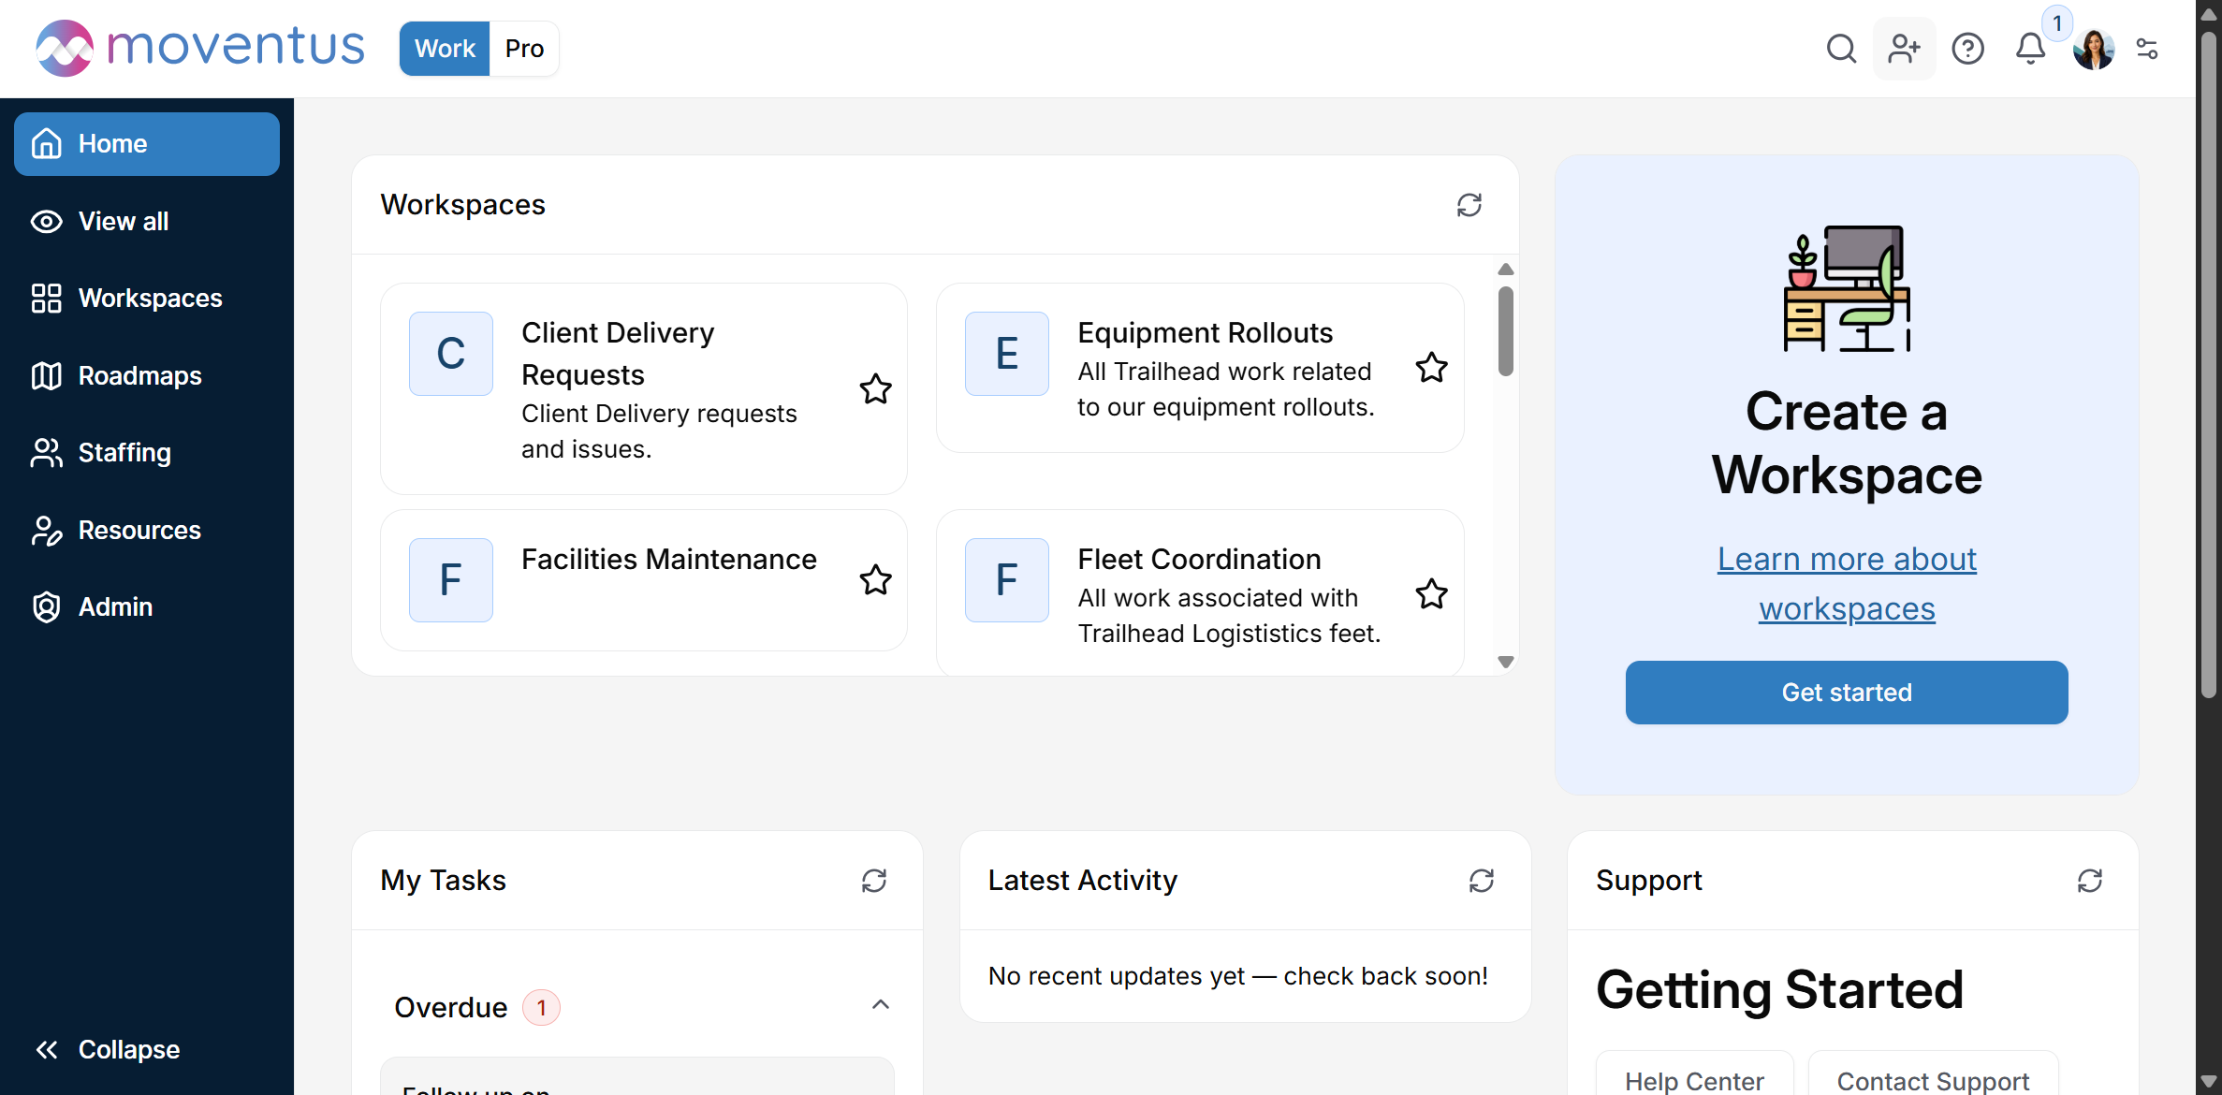Viewport: 2222px width, 1095px height.
Task: Switch to the Pro tab
Action: point(524,49)
